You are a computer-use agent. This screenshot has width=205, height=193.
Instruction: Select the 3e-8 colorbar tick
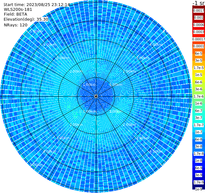tap(199, 146)
